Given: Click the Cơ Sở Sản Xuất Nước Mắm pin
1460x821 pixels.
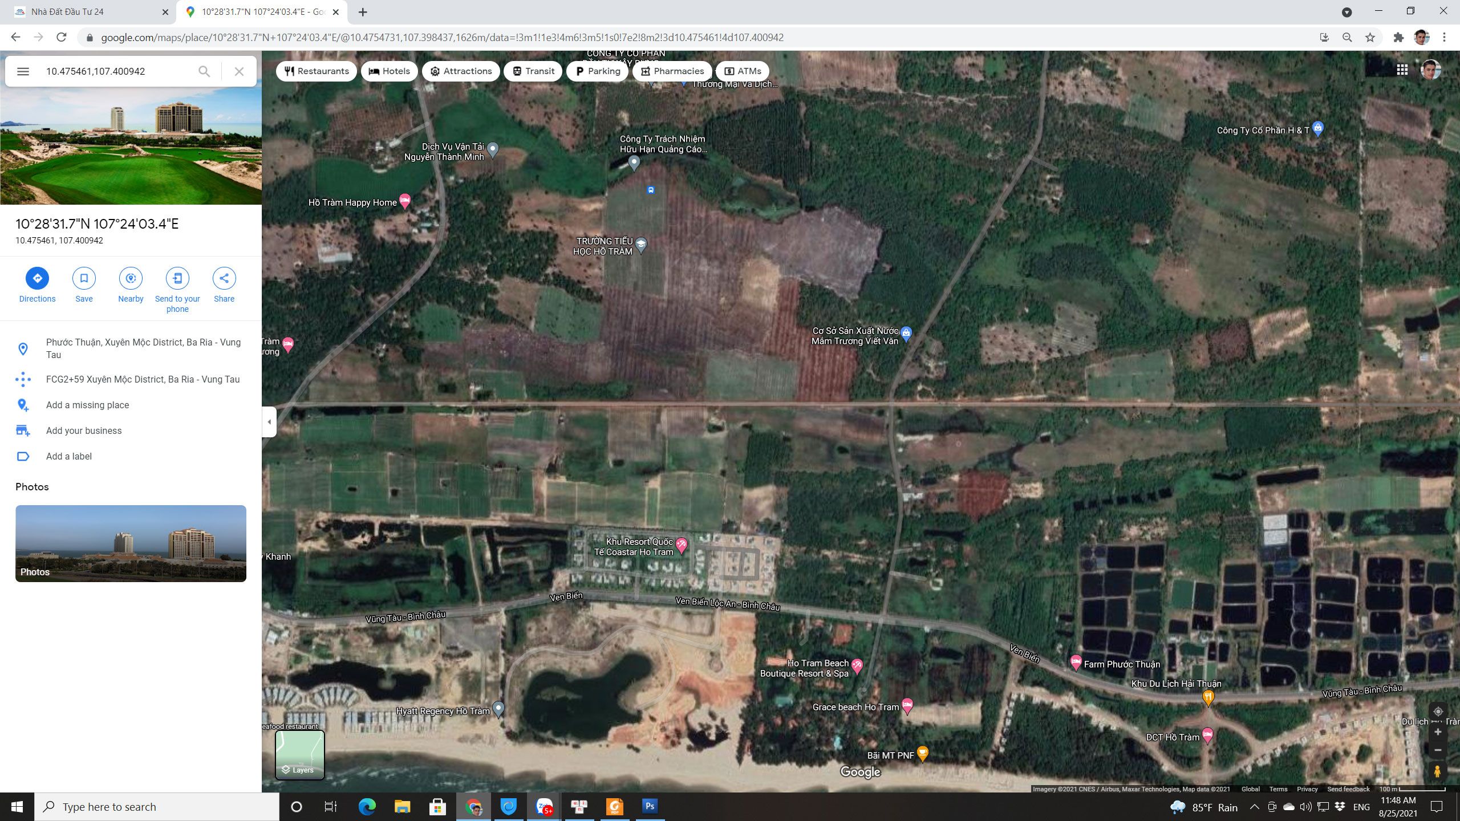Looking at the screenshot, I should click(906, 334).
